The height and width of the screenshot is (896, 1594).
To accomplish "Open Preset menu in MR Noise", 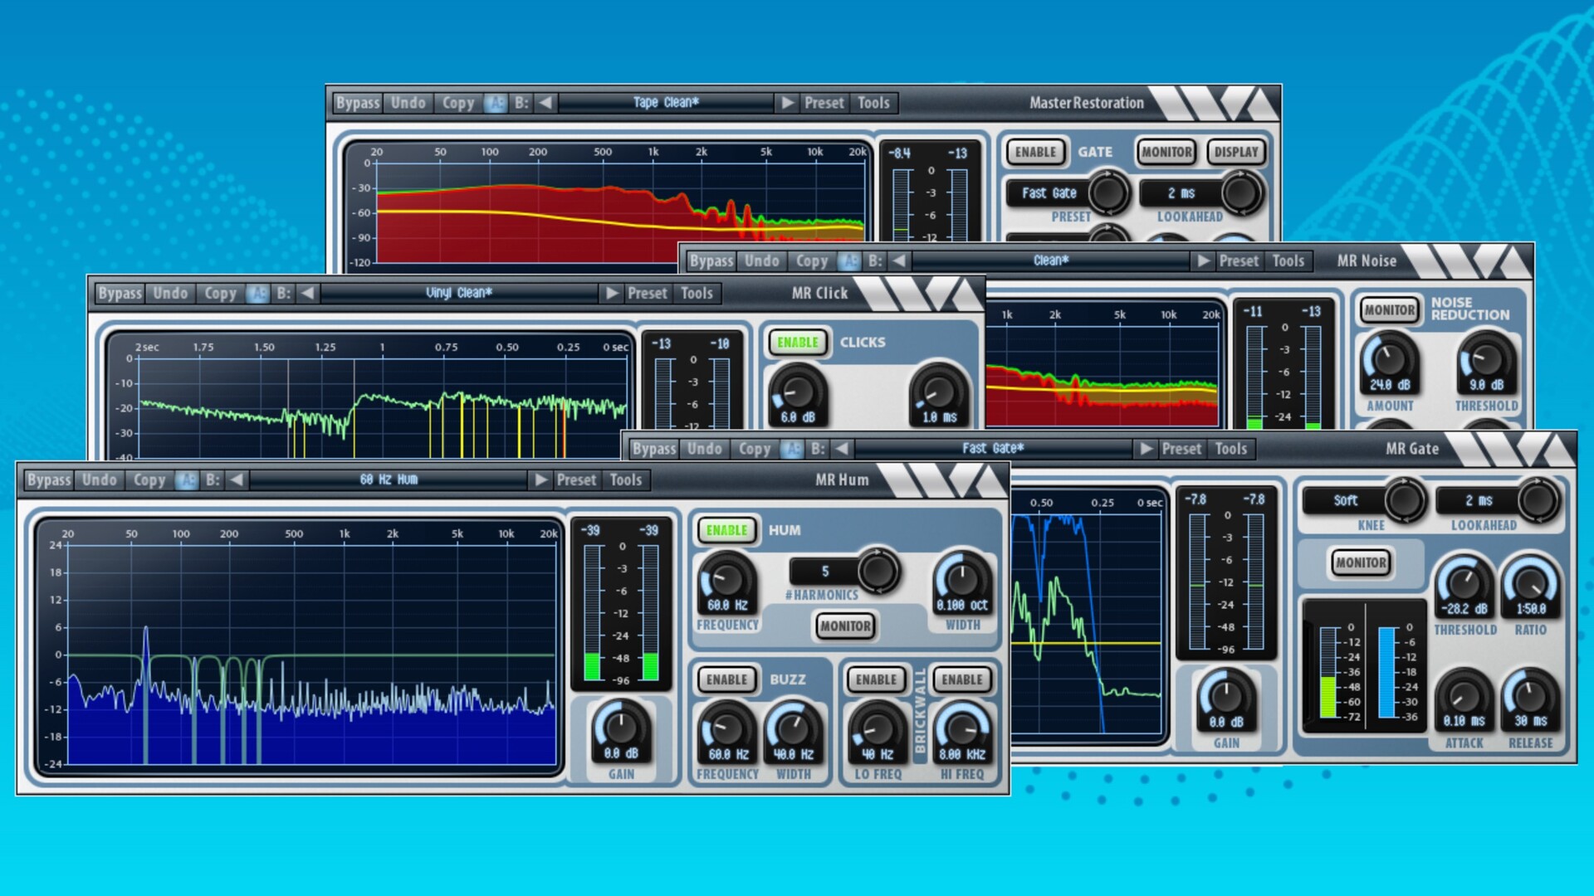I will [1239, 261].
